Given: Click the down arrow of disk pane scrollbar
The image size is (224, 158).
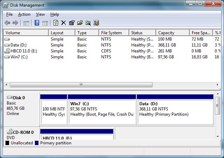Looking at the screenshot, I should pos(218,137).
